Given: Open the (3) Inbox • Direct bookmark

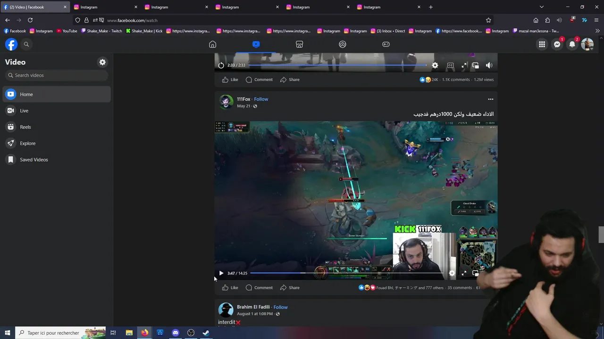Looking at the screenshot, I should 387,31.
